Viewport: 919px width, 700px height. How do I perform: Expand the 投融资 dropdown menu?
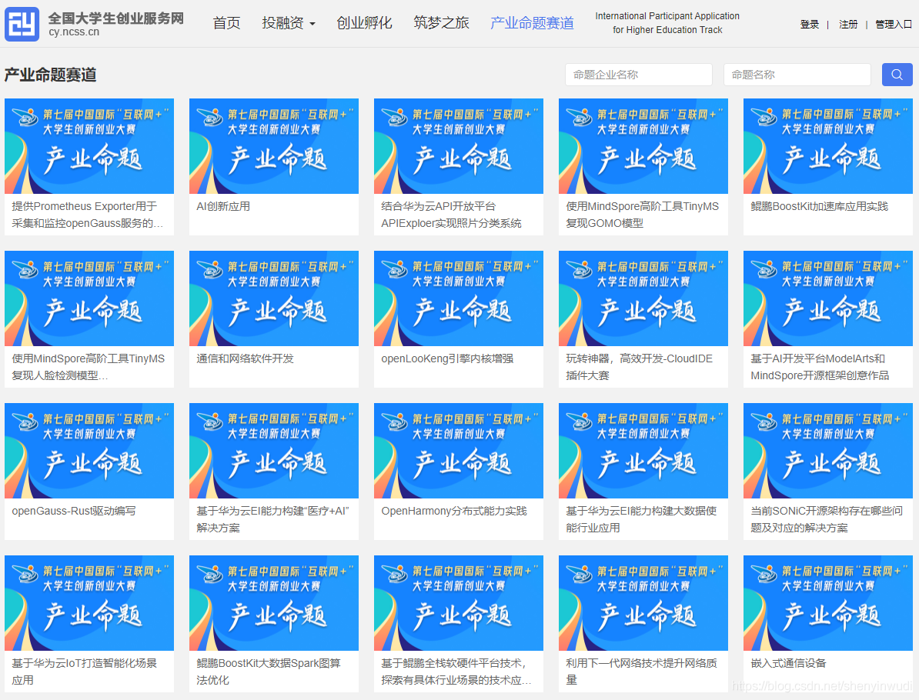[289, 23]
